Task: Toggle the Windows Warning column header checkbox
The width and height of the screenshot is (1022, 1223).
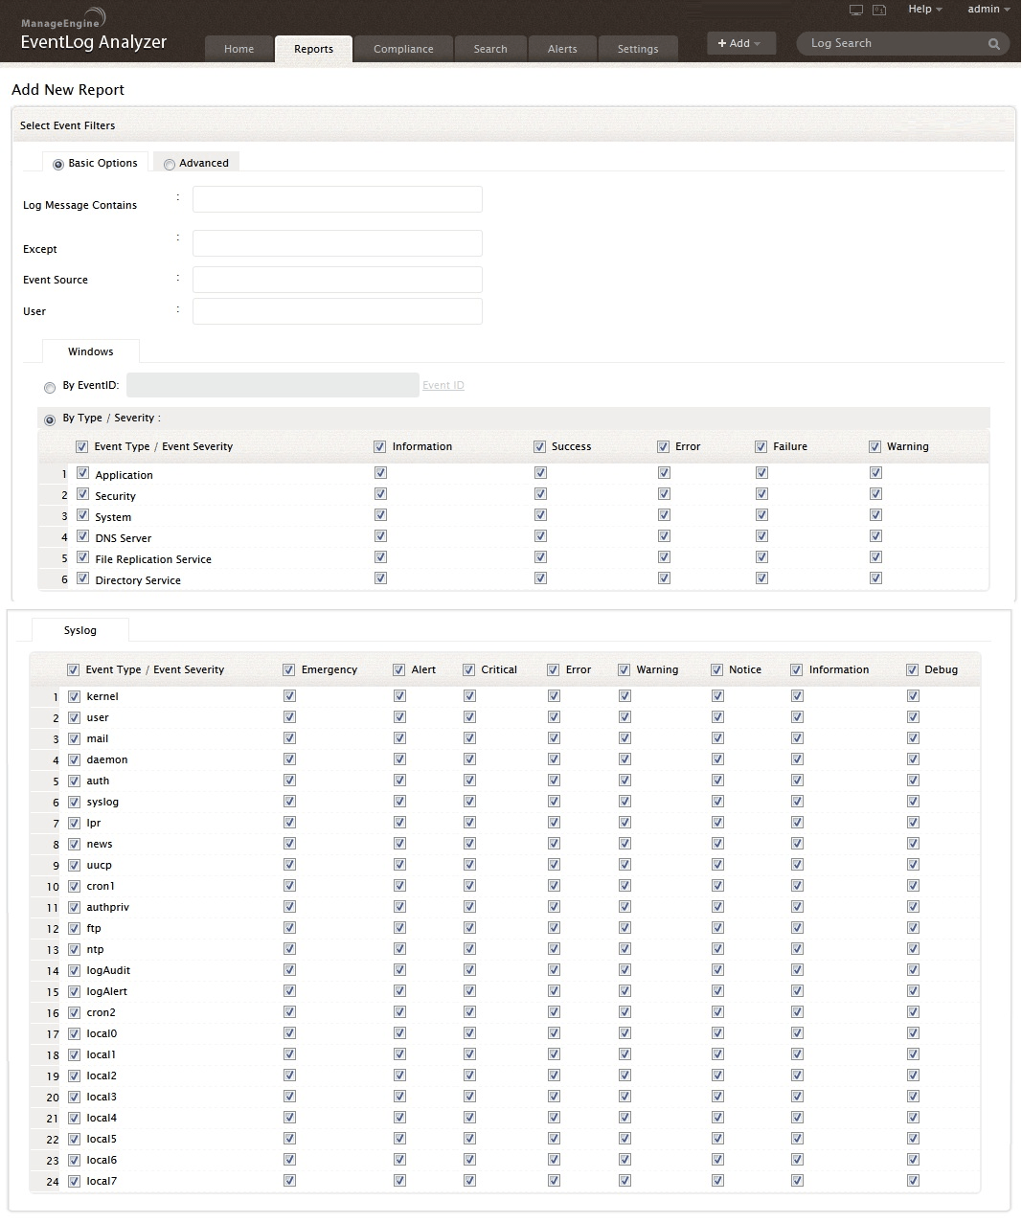Action: click(874, 446)
